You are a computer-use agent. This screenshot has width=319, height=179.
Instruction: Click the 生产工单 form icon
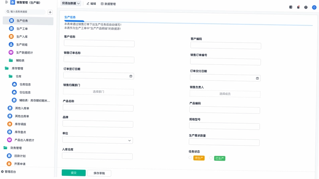pos(12,28)
